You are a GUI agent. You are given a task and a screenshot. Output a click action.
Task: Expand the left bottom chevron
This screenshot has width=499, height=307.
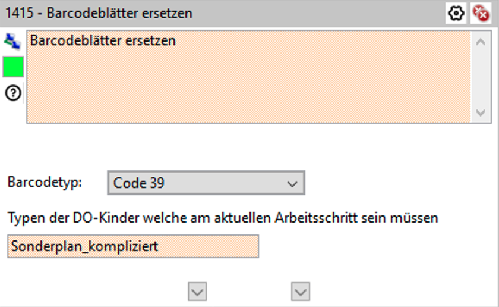pyautogui.click(x=197, y=291)
